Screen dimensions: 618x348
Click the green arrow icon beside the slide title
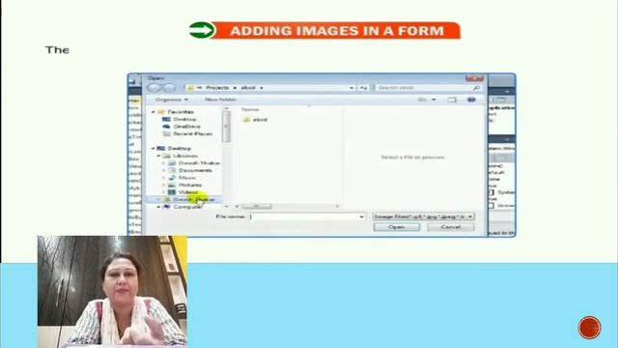click(202, 30)
